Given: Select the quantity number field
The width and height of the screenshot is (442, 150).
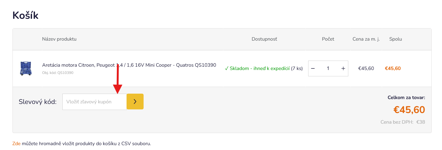Looking at the screenshot, I should point(328,68).
